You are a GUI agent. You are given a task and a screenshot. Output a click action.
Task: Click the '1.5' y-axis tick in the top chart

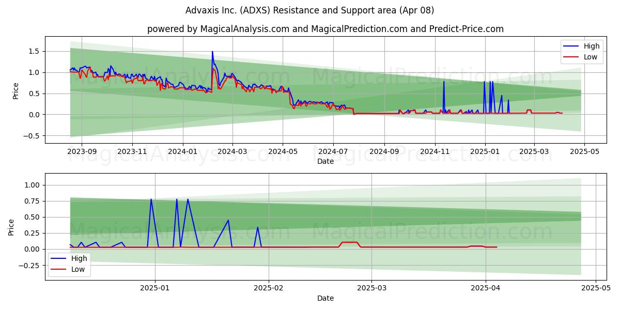click(x=35, y=51)
